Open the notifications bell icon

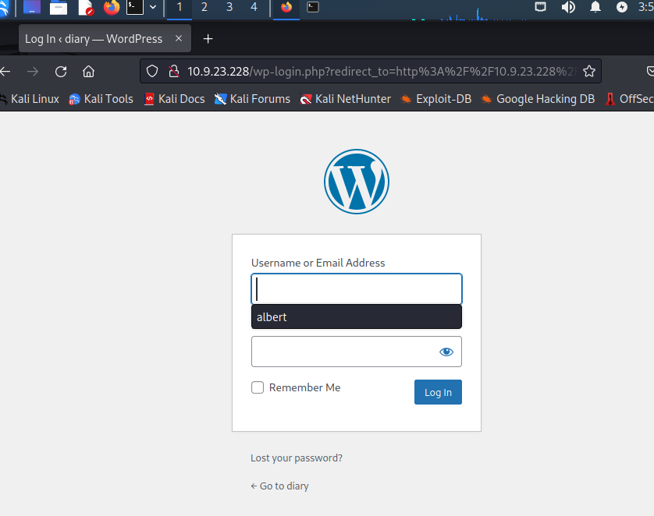click(595, 7)
